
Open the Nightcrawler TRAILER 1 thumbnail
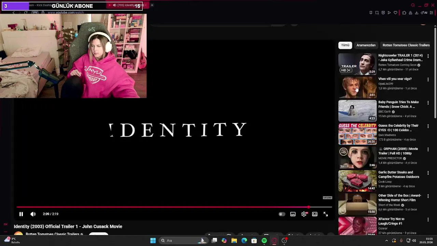tap(357, 64)
